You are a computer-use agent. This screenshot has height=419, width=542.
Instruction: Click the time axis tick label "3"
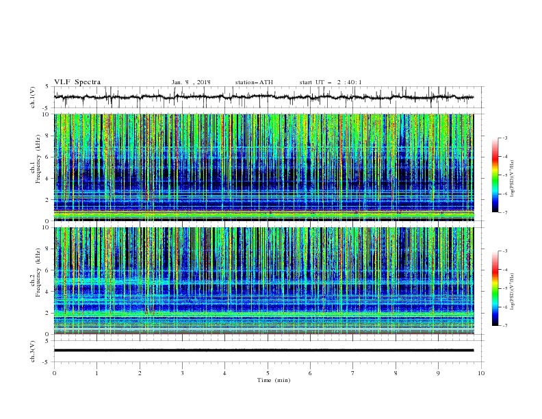(x=182, y=373)
